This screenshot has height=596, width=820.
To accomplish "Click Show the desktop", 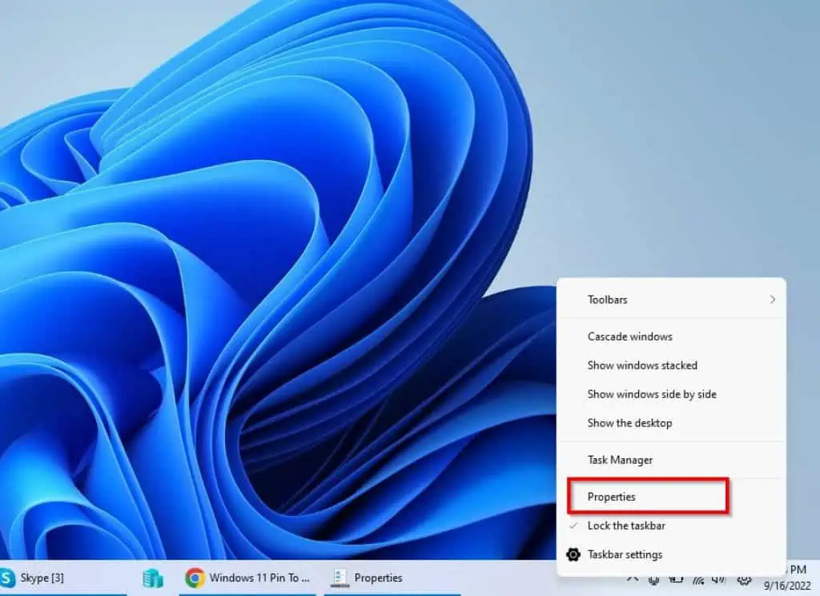I will click(x=629, y=423).
